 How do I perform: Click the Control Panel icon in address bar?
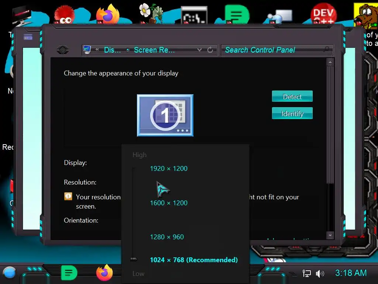click(87, 50)
